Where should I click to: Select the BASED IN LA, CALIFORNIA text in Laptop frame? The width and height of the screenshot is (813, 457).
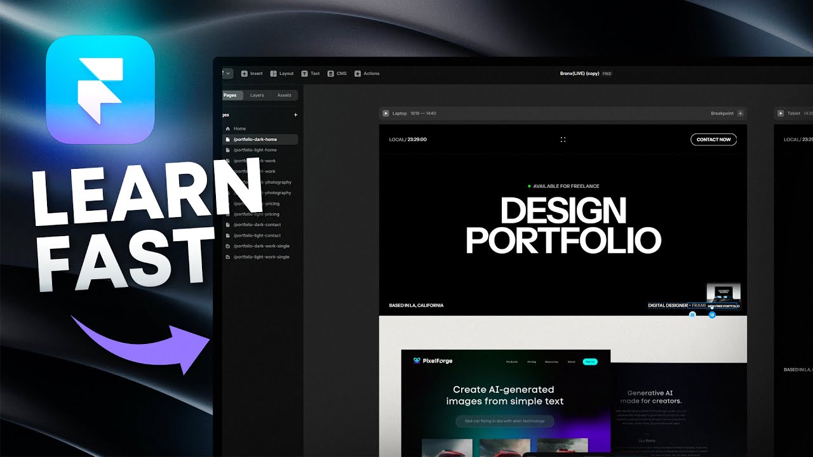click(416, 305)
